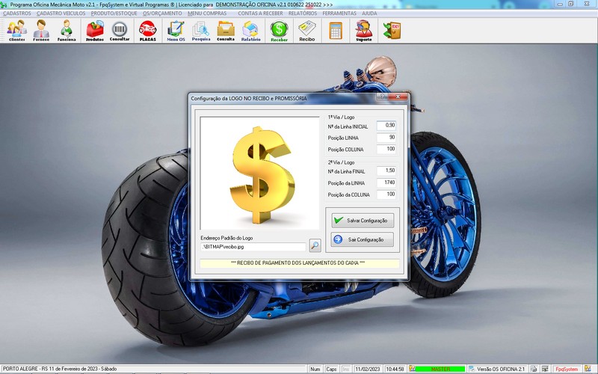598x374 pixels.
Task: Click the status bar far-right FpqSystem icon
Action: (588, 369)
